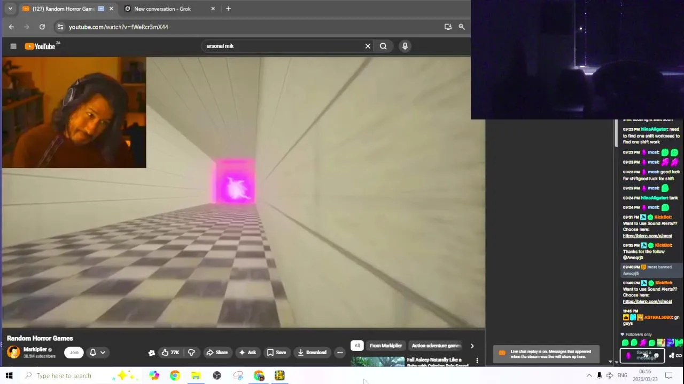The image size is (684, 384).
Task: Select the All filter chip
Action: pyautogui.click(x=357, y=346)
